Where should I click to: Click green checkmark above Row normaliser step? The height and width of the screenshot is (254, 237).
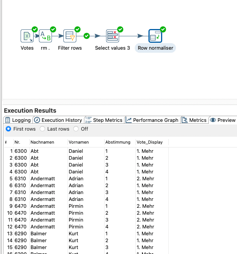point(163,29)
